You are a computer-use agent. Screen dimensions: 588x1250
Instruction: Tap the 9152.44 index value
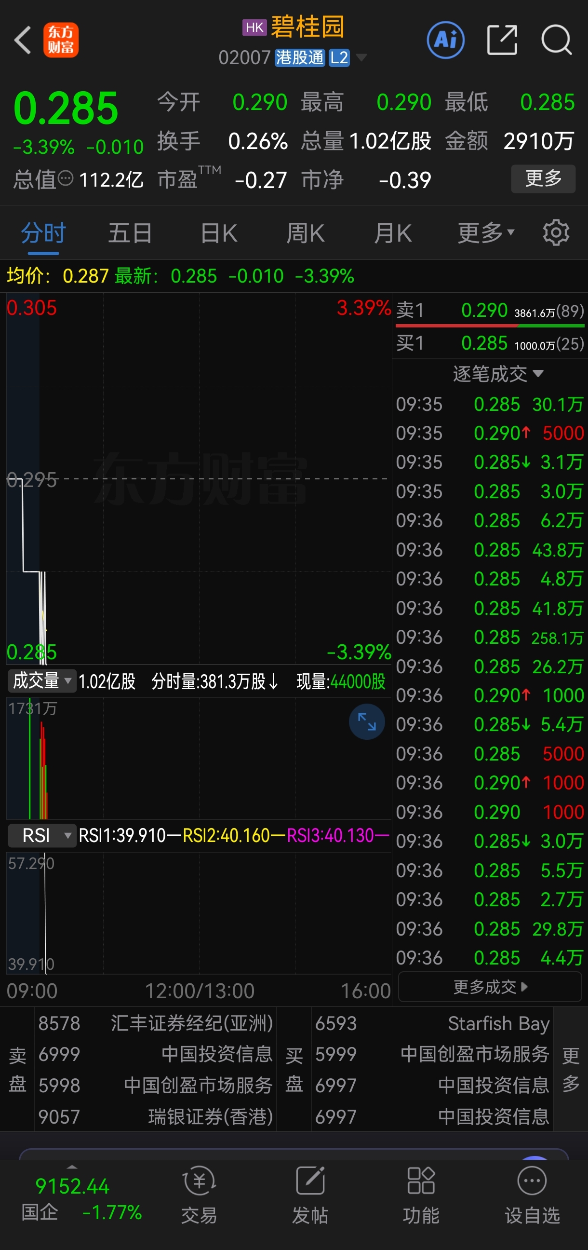72,1186
